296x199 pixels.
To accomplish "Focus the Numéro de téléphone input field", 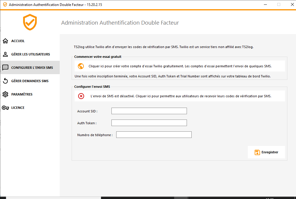I will (x=154, y=135).
